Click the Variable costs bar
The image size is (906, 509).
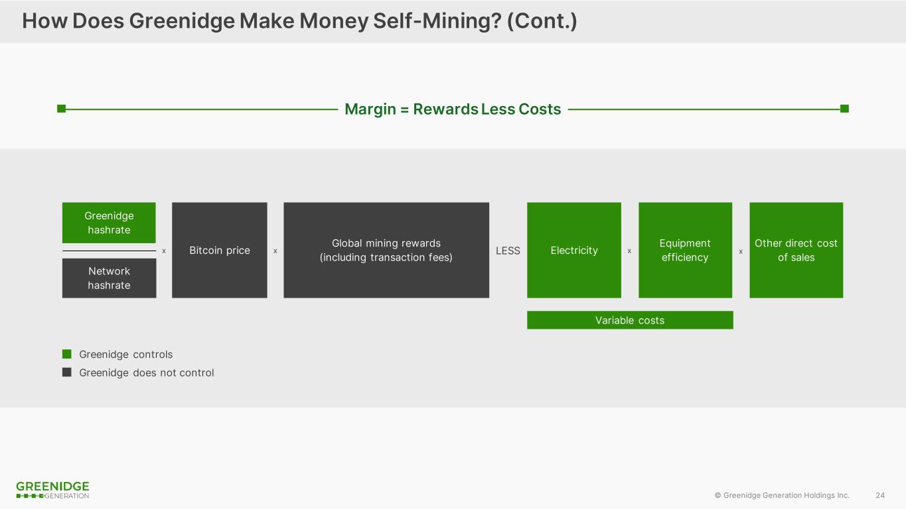[630, 320]
